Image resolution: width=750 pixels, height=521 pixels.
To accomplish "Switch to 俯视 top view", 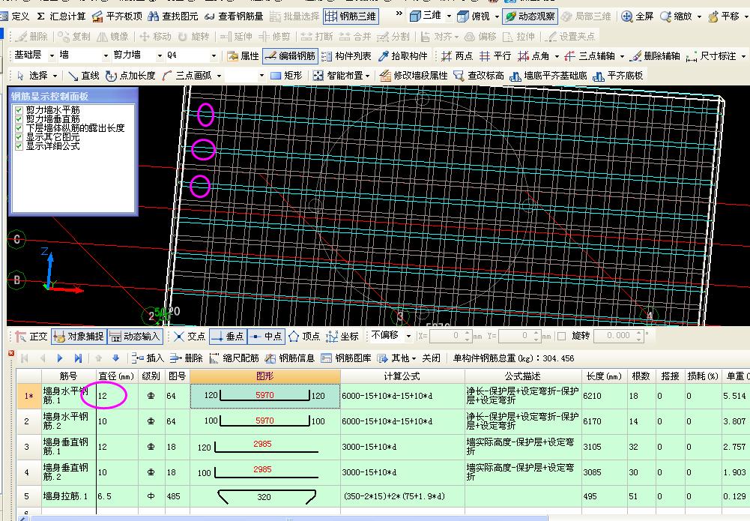I will [x=474, y=16].
